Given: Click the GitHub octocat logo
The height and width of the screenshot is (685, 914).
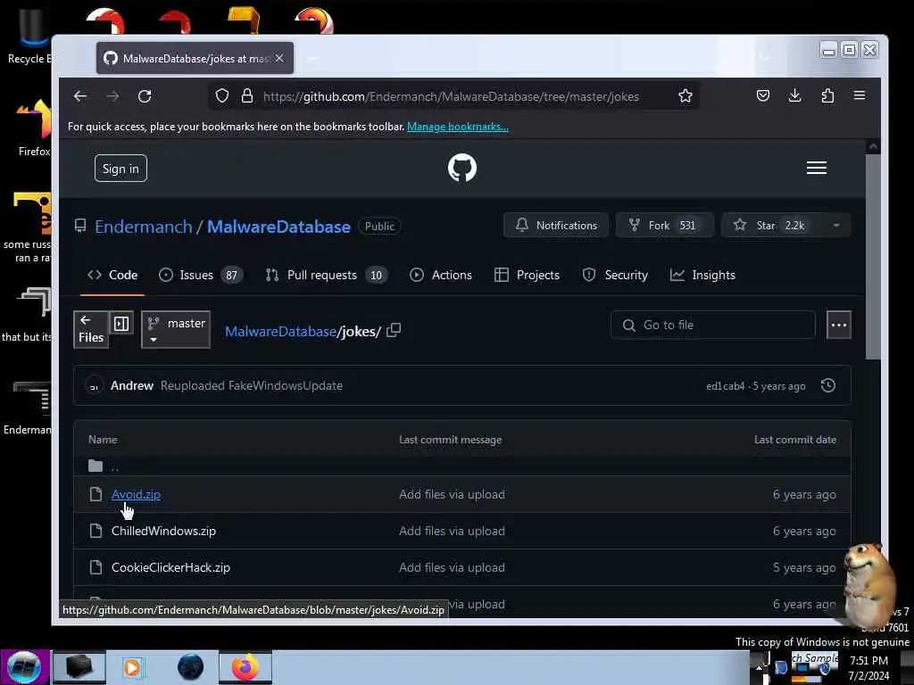Looking at the screenshot, I should point(462,168).
